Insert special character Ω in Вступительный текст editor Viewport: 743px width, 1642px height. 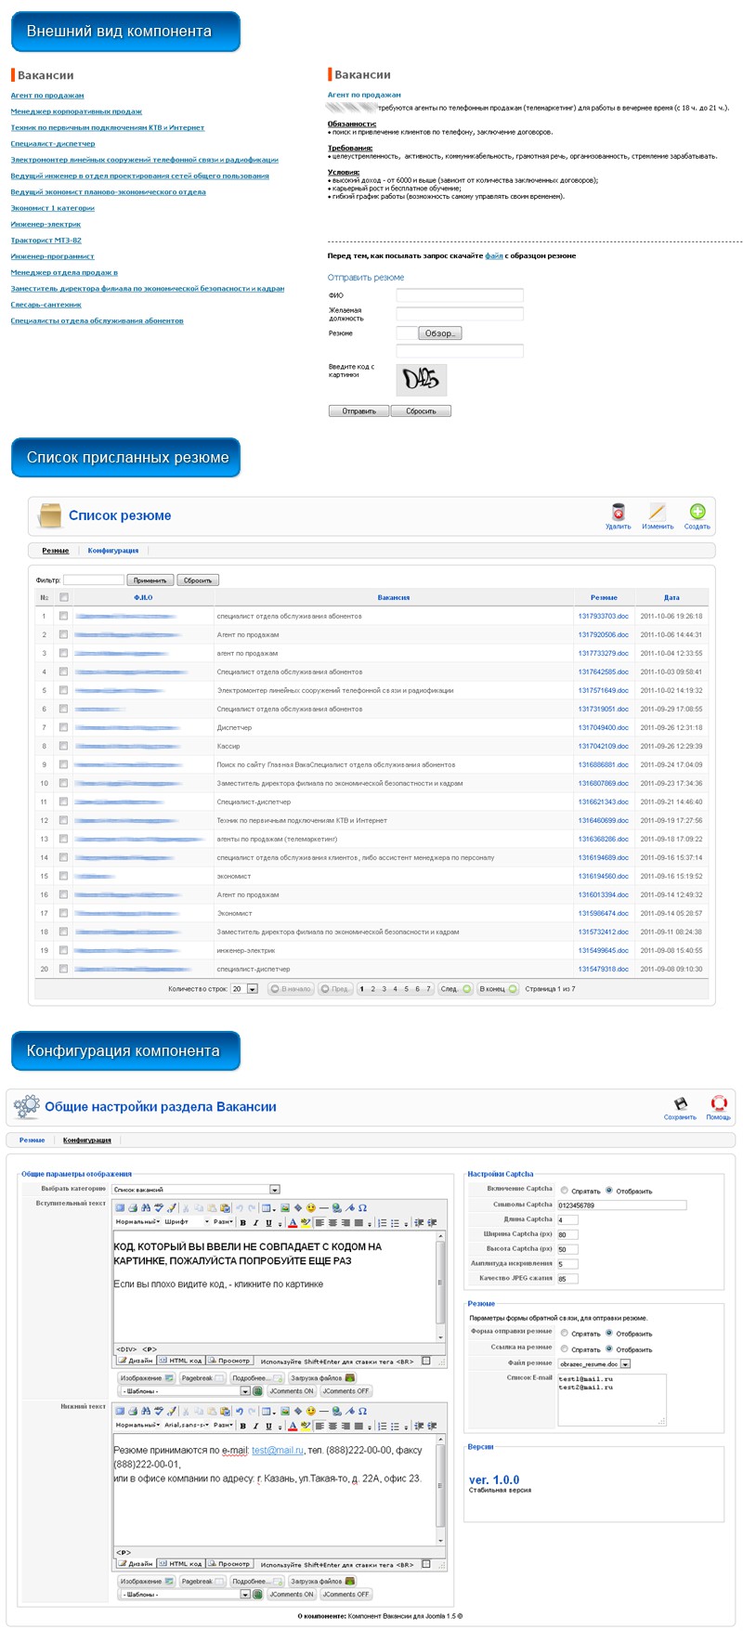click(x=362, y=1208)
